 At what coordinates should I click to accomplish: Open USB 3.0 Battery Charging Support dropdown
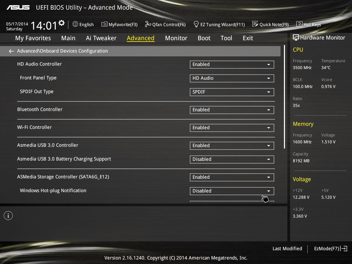point(232,159)
